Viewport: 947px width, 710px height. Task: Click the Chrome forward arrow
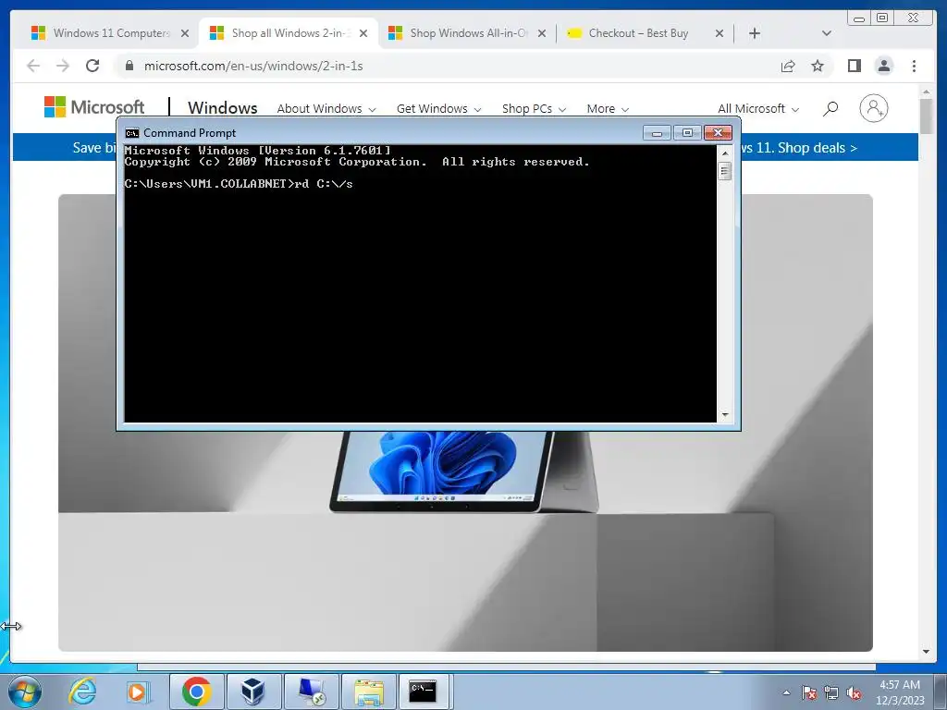(x=63, y=66)
